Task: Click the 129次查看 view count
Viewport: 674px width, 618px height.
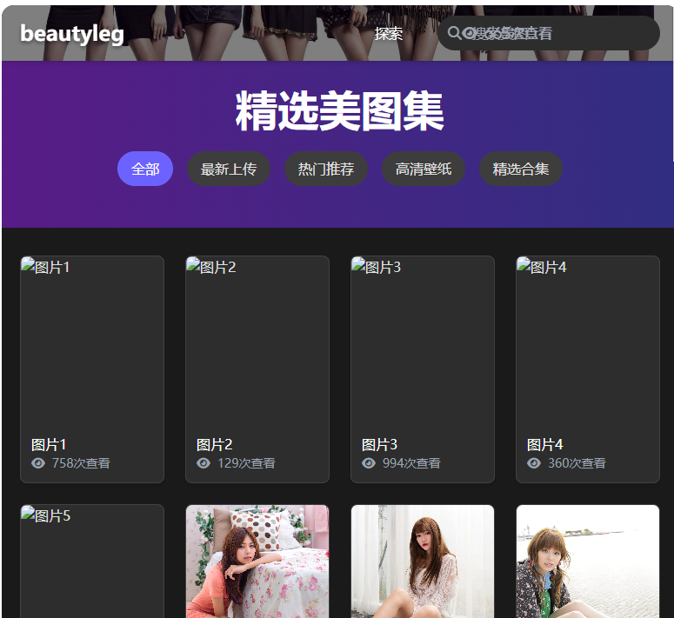Action: (246, 463)
